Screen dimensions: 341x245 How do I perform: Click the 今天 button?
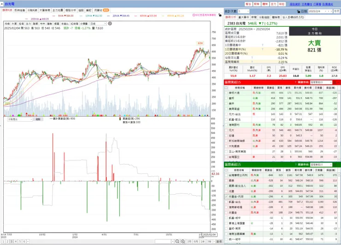(x=337, y=12)
